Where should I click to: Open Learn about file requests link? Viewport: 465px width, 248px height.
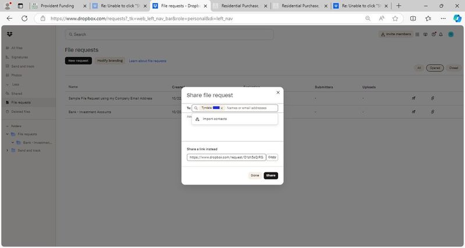(x=147, y=61)
